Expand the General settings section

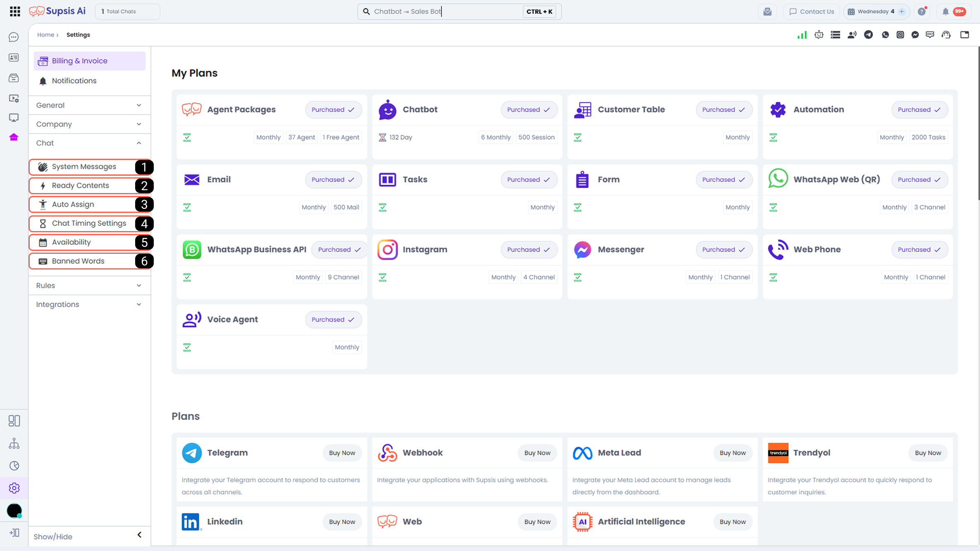(x=89, y=105)
